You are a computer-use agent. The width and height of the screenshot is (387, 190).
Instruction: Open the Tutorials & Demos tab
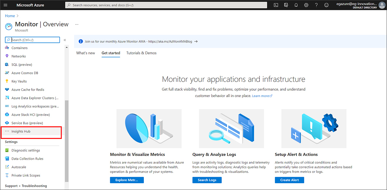click(x=141, y=53)
